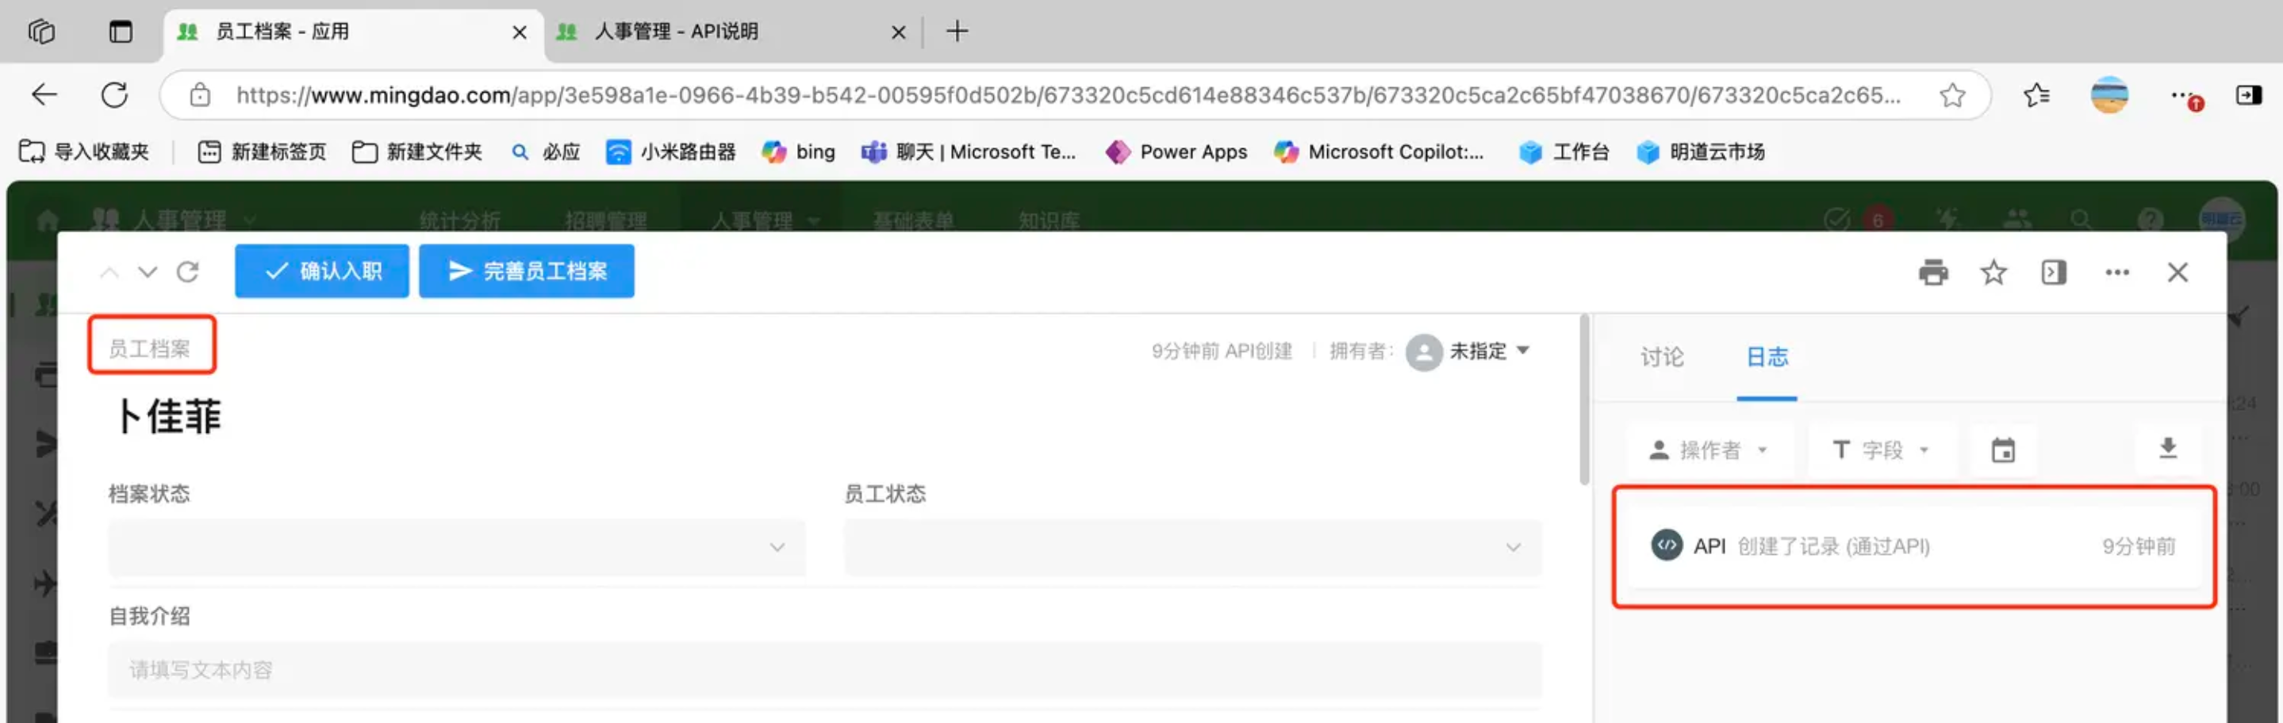Open the record's more options menu

[2117, 273]
